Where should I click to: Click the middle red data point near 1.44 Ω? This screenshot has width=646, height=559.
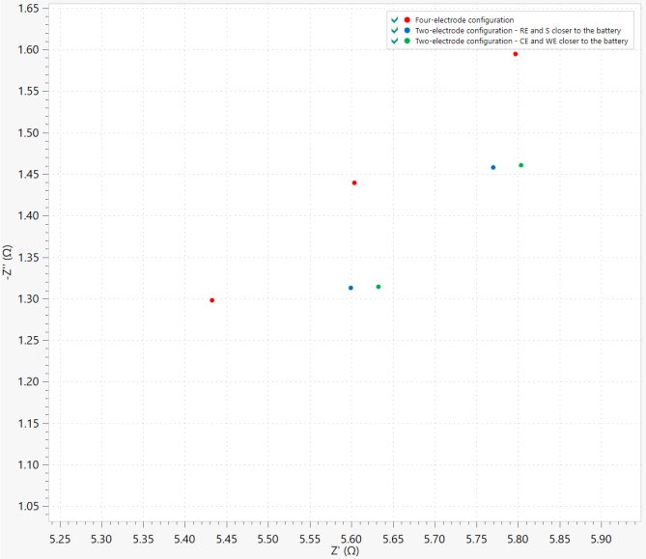click(x=354, y=182)
